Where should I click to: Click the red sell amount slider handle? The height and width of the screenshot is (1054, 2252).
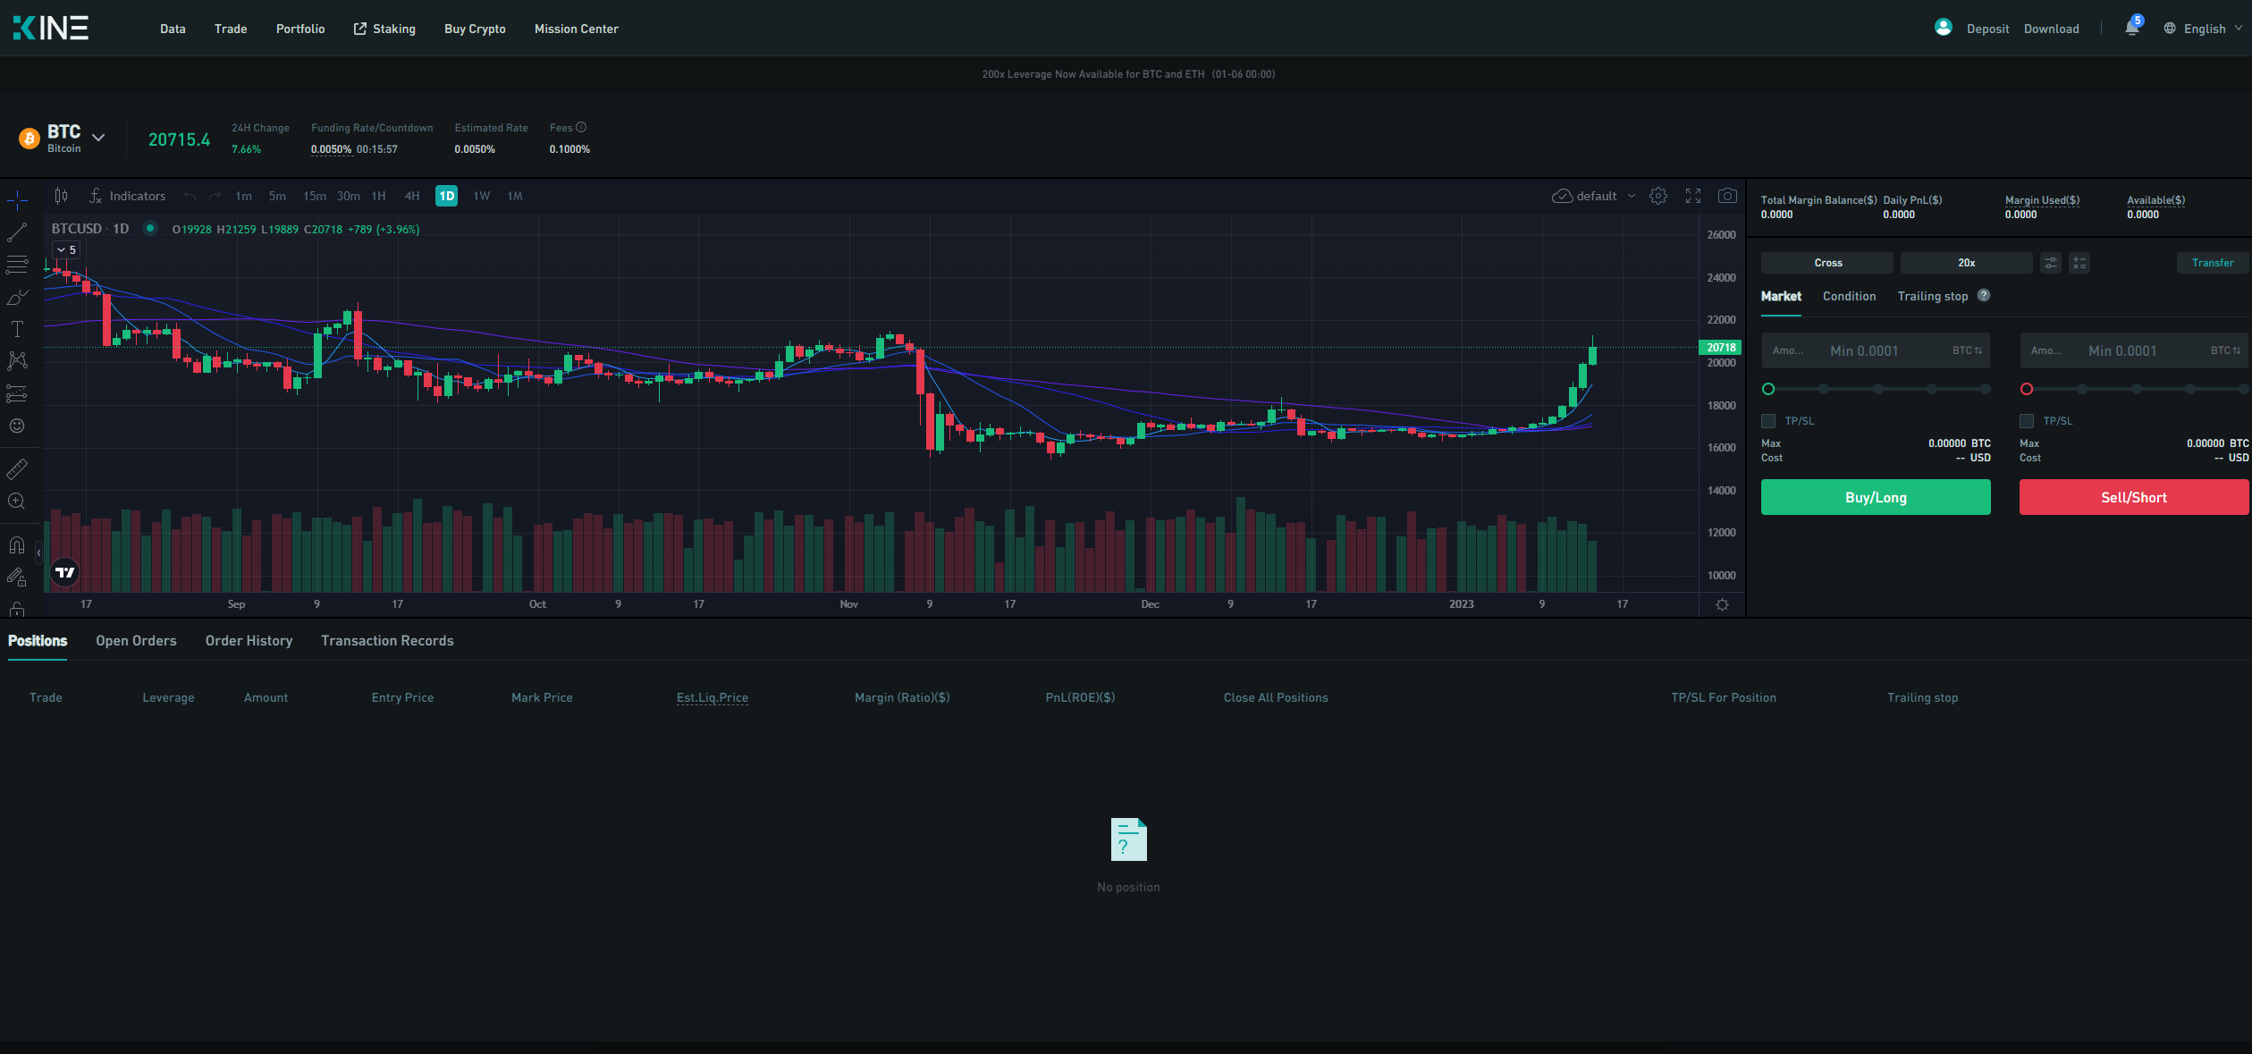pos(2027,389)
